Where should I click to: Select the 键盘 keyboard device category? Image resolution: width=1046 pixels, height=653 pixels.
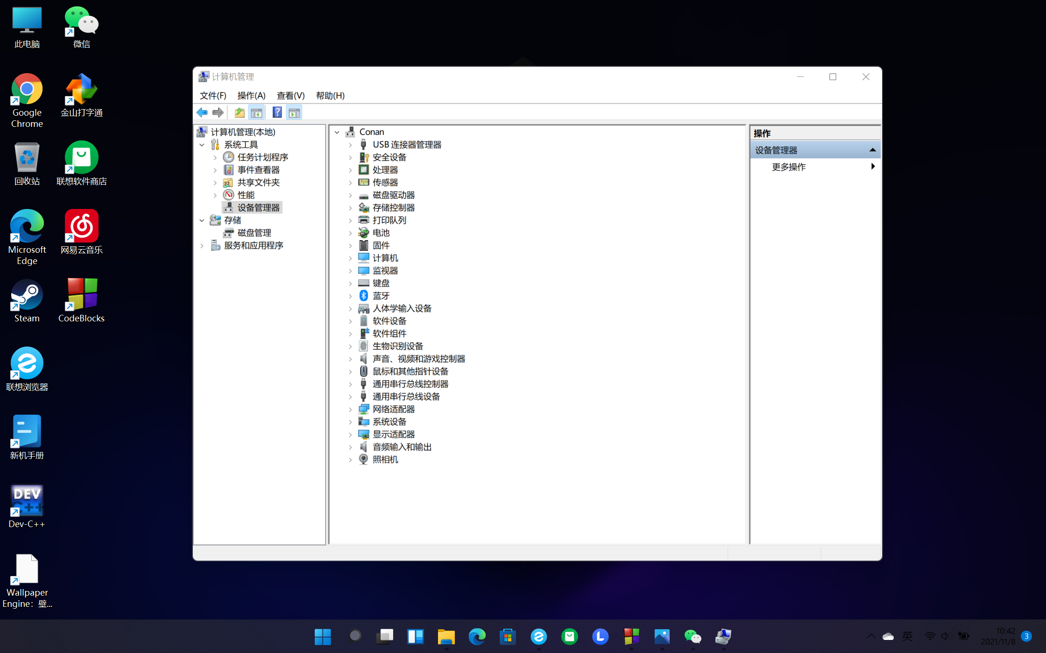coord(381,283)
